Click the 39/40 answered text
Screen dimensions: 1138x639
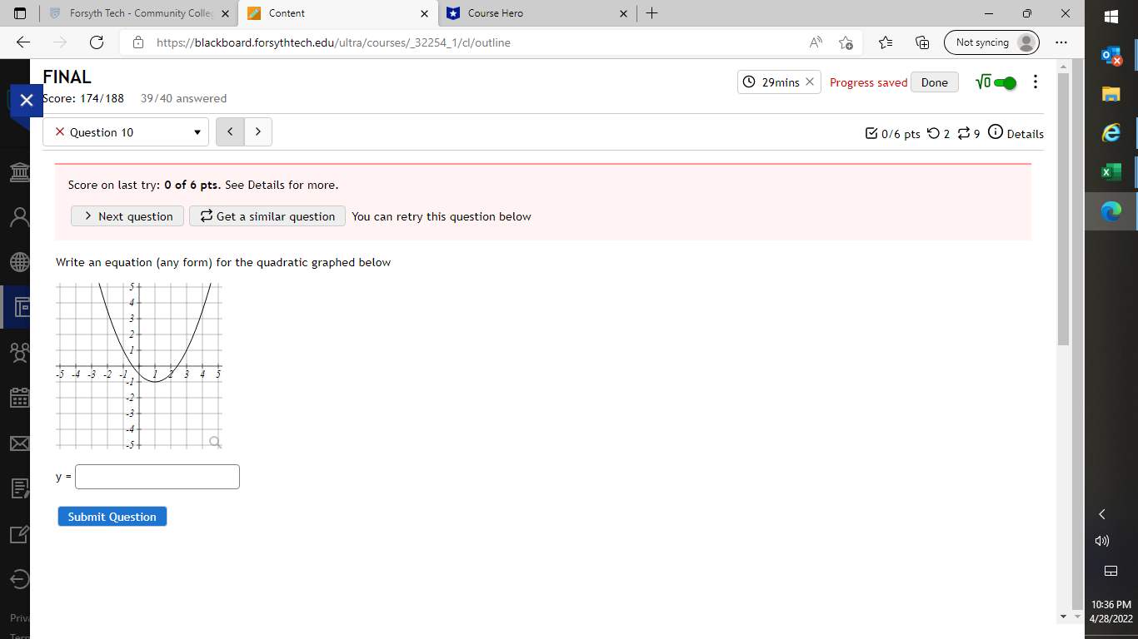coord(183,98)
